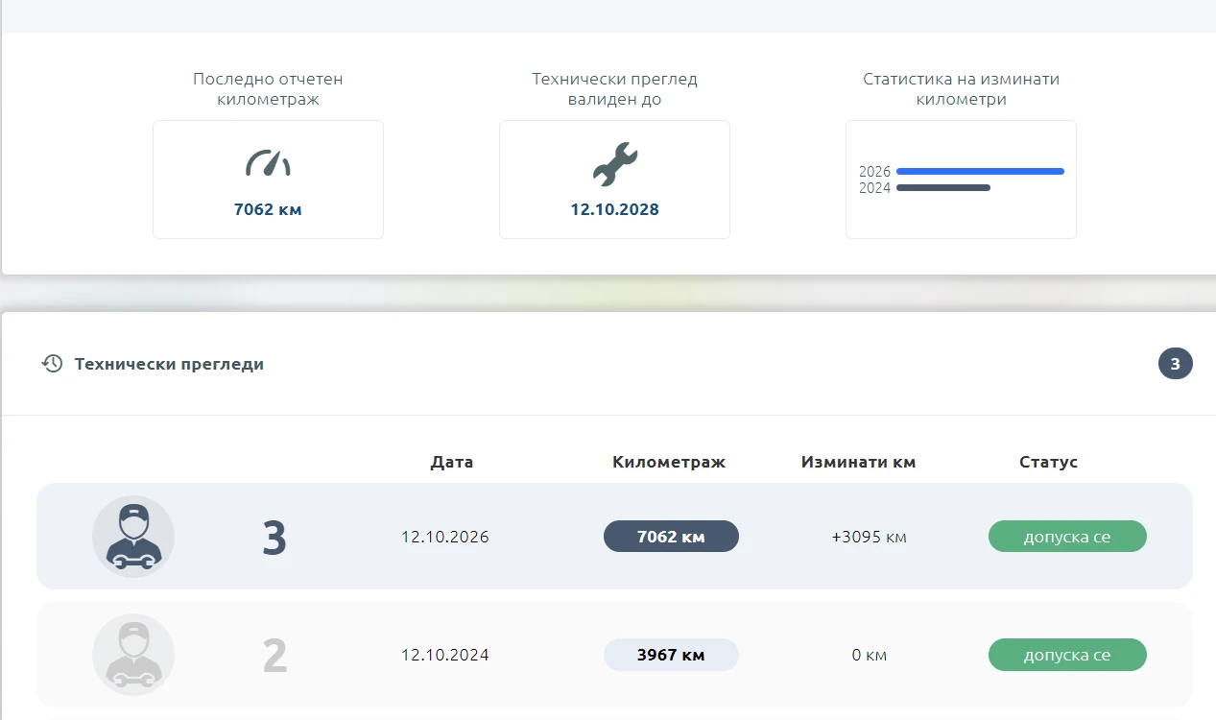The image size is (1216, 720).
Task: Select the dark 2024 mileage bar
Action: [942, 188]
